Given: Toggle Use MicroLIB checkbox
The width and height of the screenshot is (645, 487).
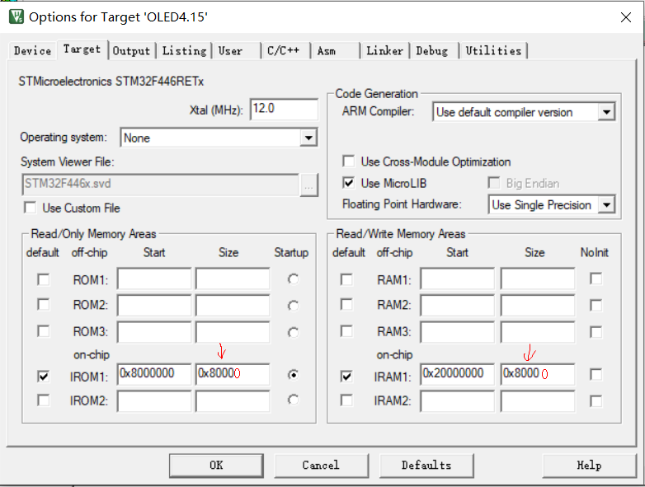Looking at the screenshot, I should point(348,183).
